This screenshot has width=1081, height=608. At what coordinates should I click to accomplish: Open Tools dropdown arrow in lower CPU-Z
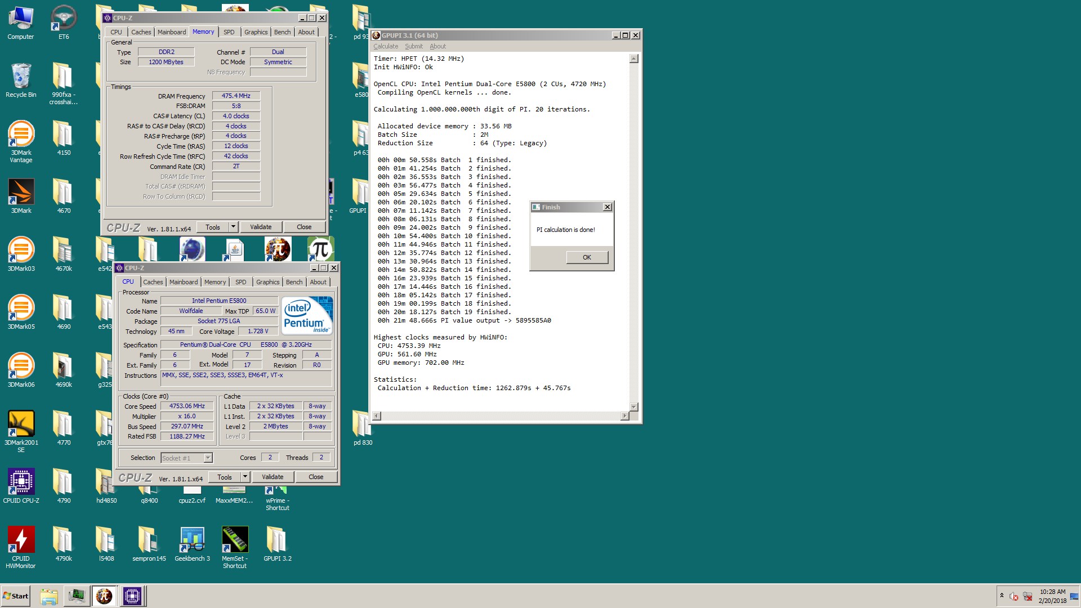[245, 477]
